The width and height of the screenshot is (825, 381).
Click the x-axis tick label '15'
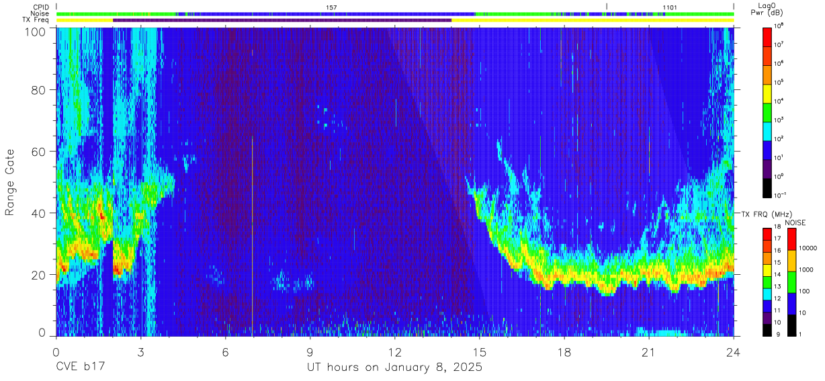click(x=480, y=351)
